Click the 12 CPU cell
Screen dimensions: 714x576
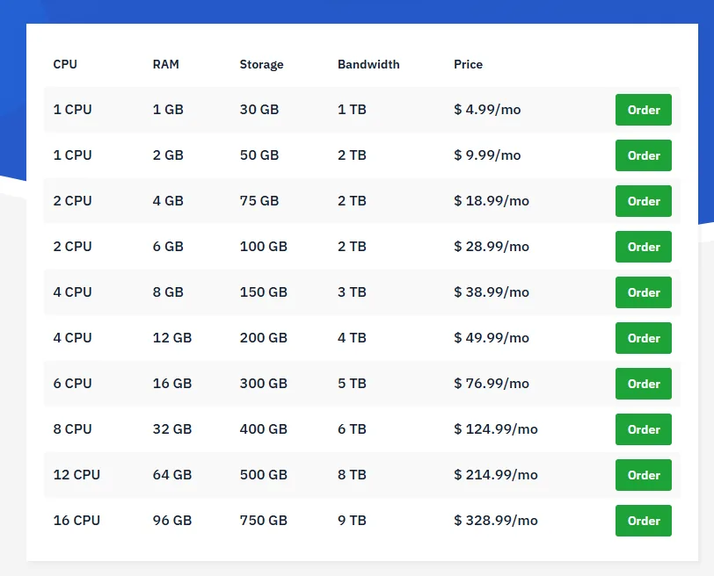tap(76, 475)
